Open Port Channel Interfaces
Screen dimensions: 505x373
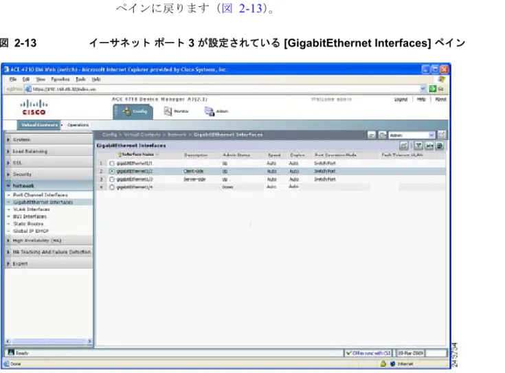(41, 195)
